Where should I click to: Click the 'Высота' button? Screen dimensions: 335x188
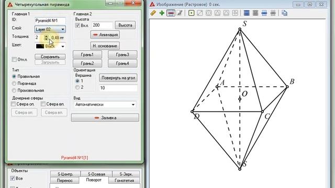click(125, 25)
